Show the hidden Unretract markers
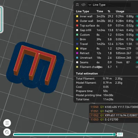Viewport: 138px width, 138px height. pos(137,58)
